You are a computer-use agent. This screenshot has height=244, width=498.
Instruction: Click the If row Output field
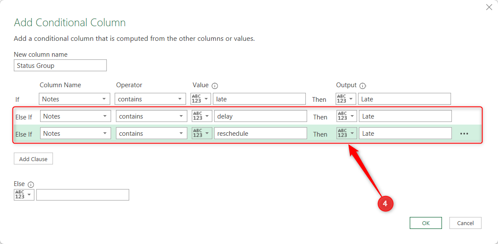405,99
